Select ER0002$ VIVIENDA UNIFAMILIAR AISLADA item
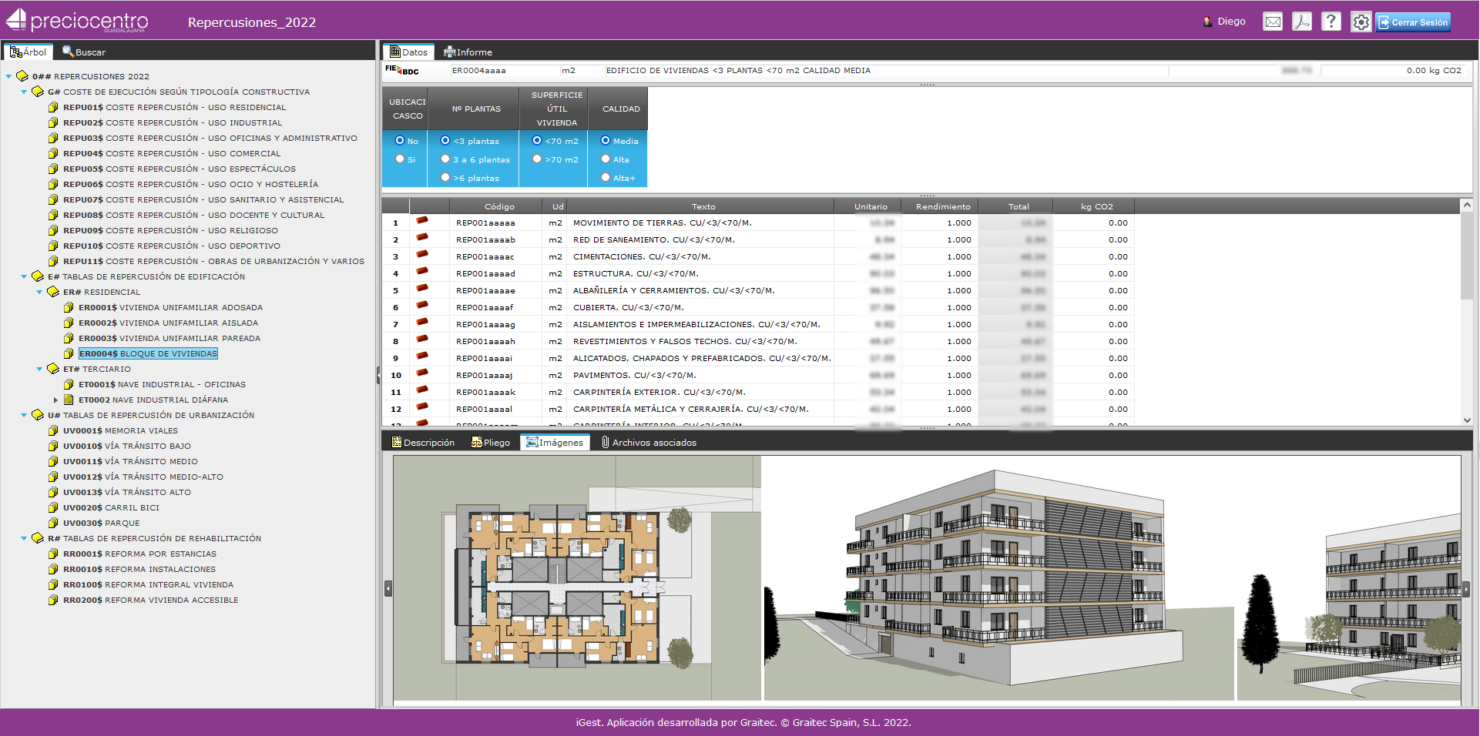1480x736 pixels. click(x=169, y=323)
